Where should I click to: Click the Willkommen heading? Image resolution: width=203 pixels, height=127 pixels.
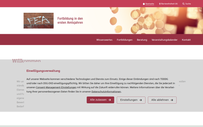[x=26, y=61]
